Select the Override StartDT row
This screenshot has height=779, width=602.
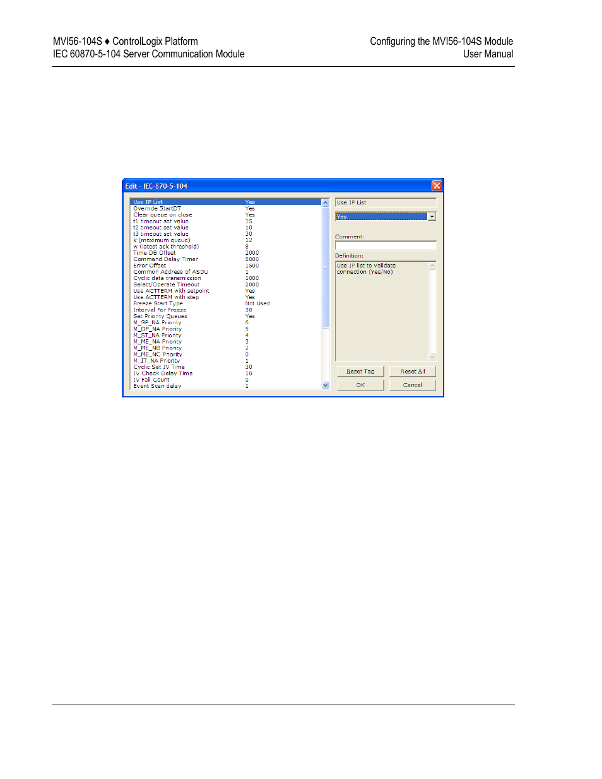[x=226, y=208]
